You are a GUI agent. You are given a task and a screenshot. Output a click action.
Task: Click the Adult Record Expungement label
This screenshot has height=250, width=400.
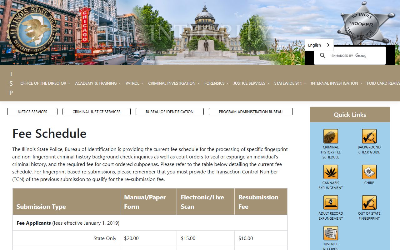331,216
